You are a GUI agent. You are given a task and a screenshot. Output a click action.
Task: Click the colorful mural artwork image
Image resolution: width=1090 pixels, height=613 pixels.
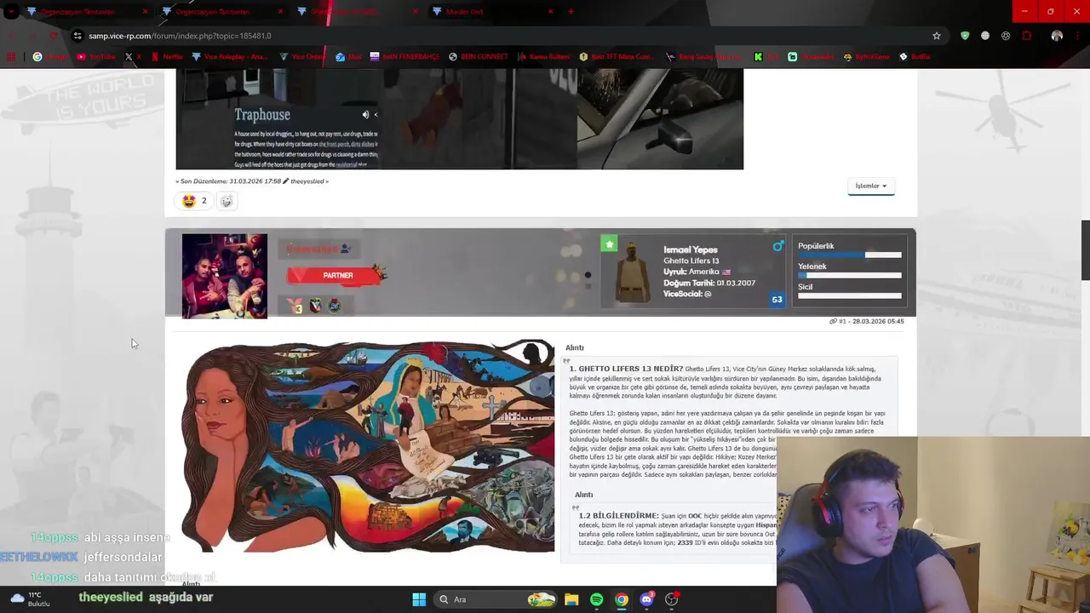(x=368, y=446)
